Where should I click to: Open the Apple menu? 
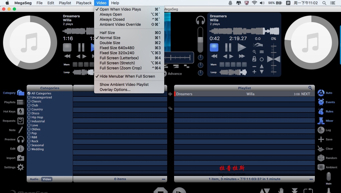tap(7, 3)
